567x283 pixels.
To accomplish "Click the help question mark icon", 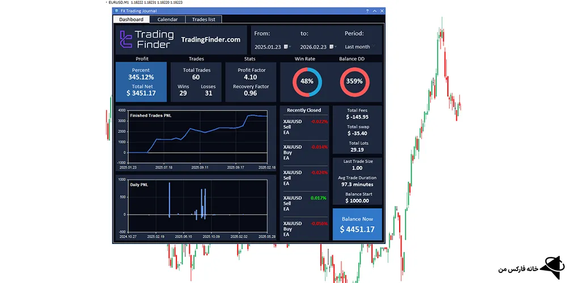I will point(368,11).
